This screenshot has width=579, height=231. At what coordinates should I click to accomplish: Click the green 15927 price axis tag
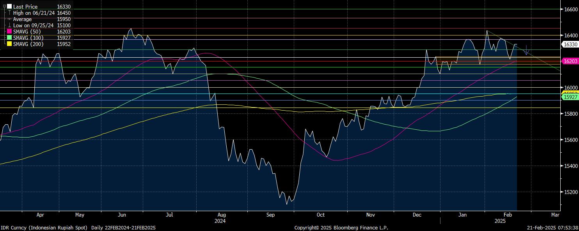569,97
